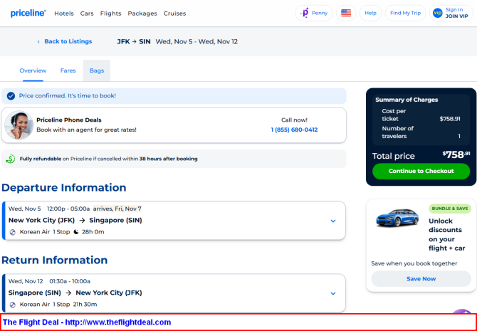Click Sign In Join VIP
477x331 pixels.
(451, 13)
